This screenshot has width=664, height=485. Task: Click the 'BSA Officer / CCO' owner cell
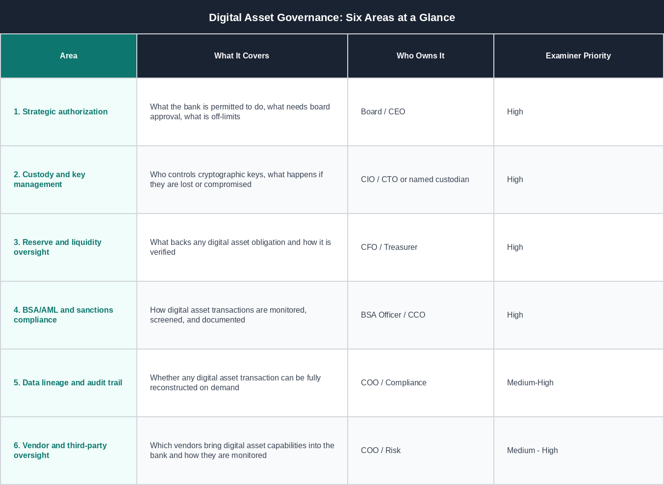[x=421, y=315]
